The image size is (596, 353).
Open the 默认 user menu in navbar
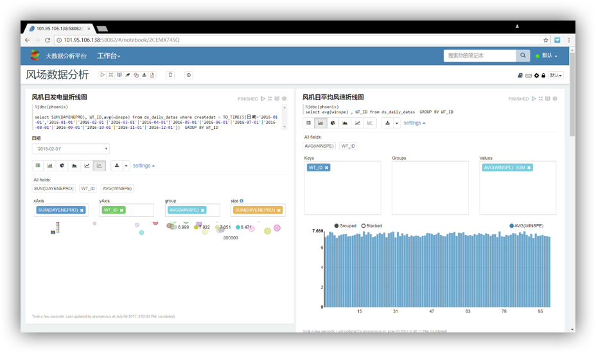pos(549,55)
